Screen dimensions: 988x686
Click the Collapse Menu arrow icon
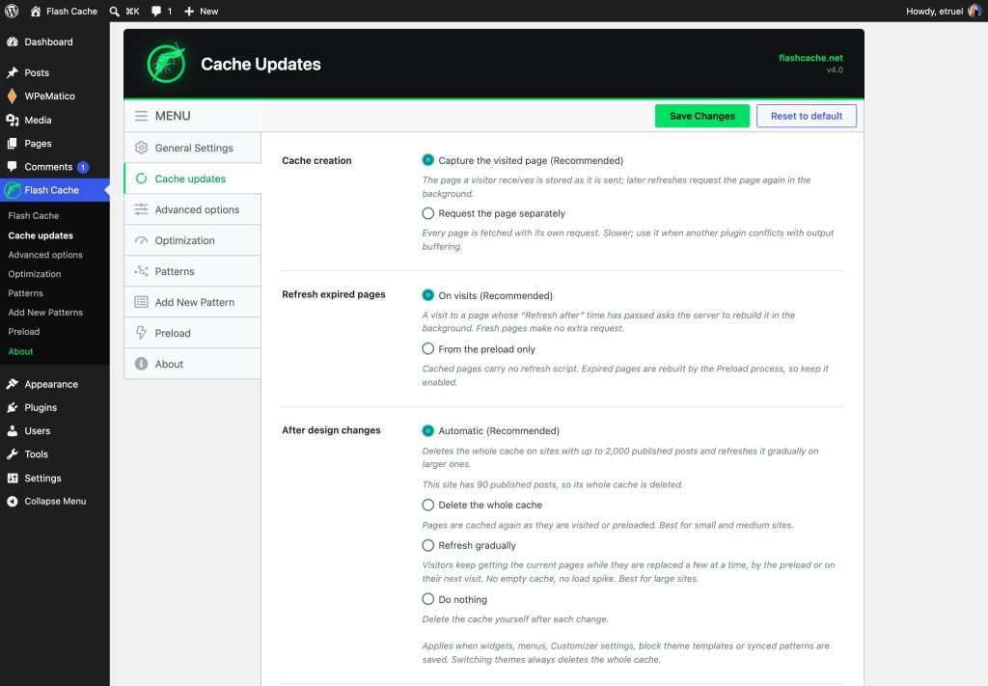[12, 501]
